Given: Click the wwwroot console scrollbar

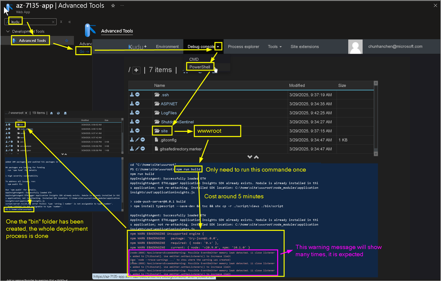Looking at the screenshot, I should click(x=122, y=184).
